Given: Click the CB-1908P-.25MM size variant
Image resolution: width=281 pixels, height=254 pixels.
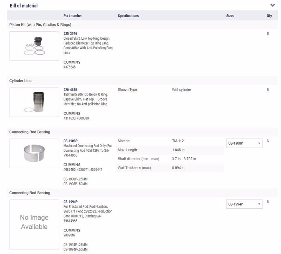Looking at the screenshot, I should [76, 179].
